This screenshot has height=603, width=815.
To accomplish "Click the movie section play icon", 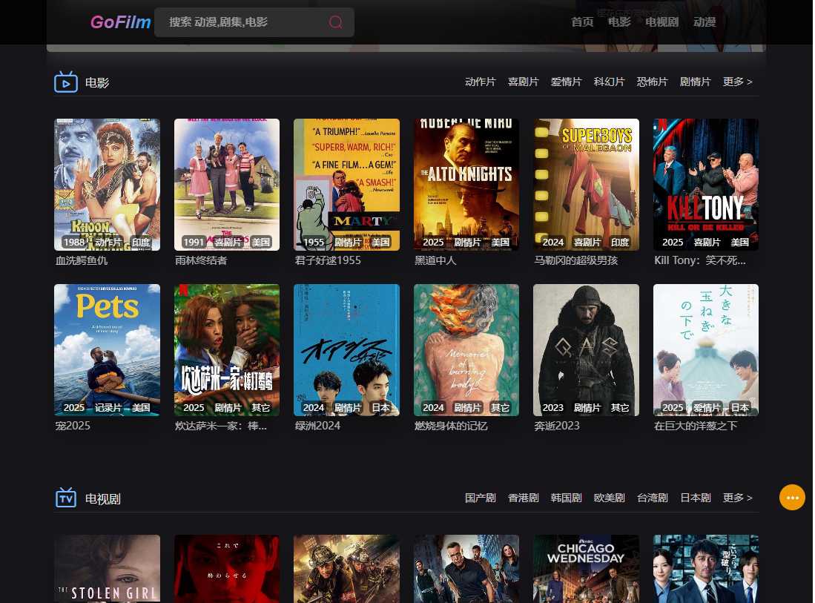I will (x=66, y=82).
